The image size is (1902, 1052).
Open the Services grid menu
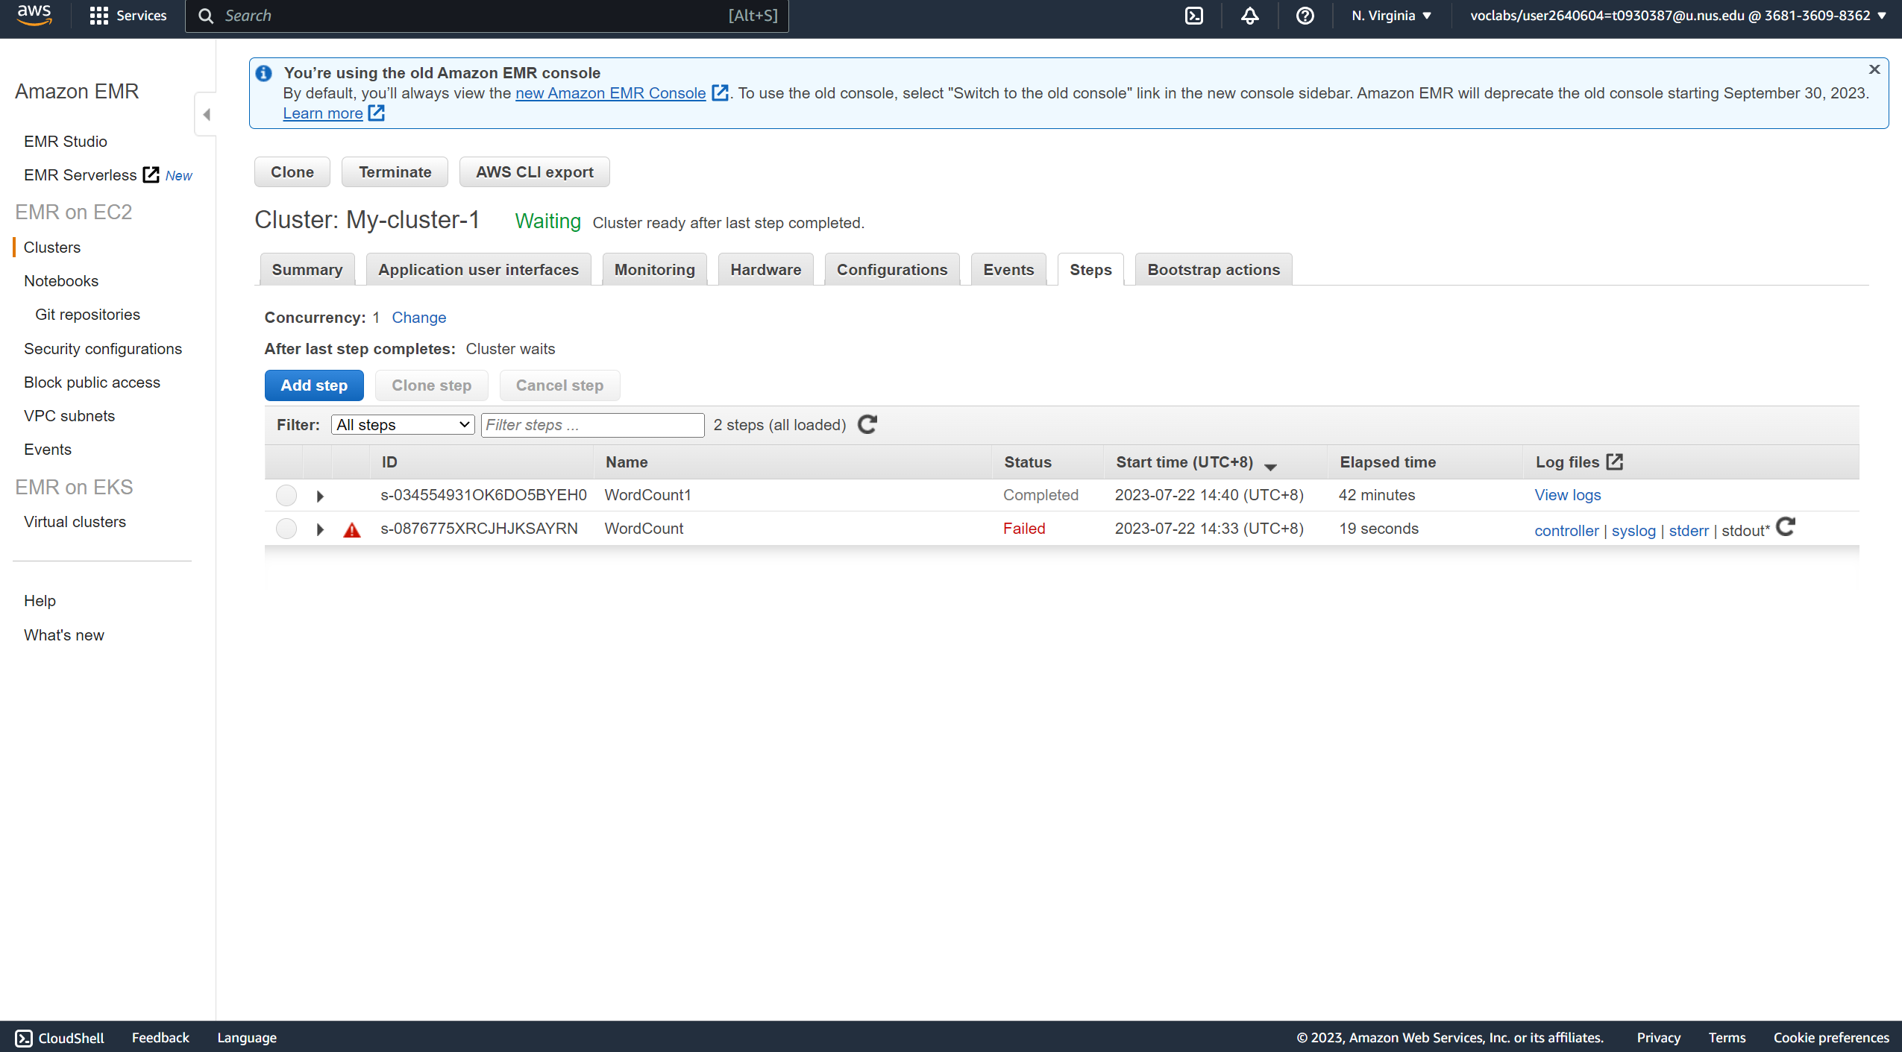coord(128,16)
